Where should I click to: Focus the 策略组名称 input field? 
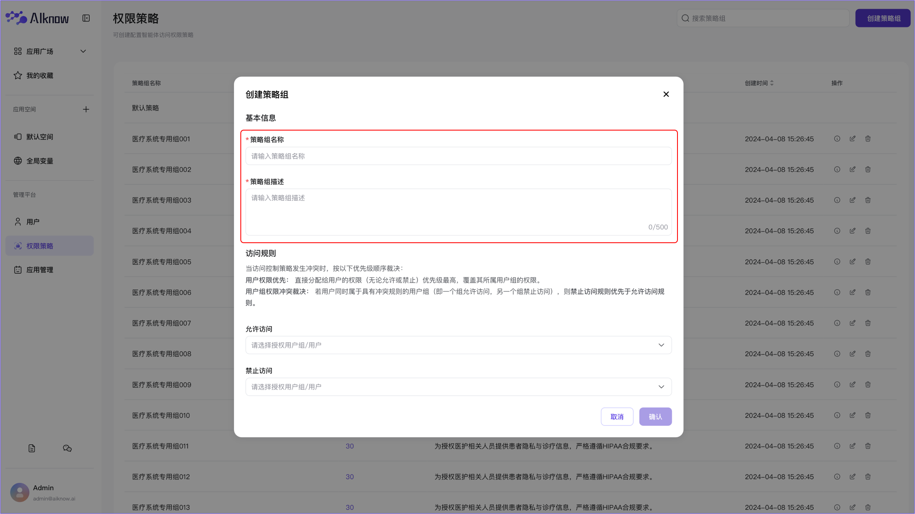458,156
